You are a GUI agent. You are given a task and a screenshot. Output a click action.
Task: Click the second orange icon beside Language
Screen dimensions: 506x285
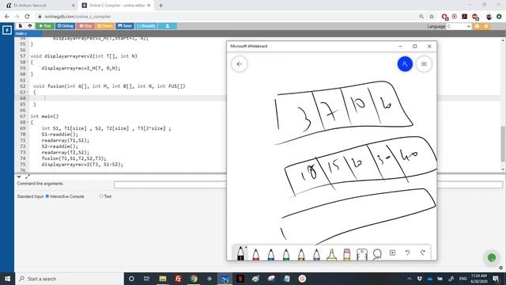486,26
